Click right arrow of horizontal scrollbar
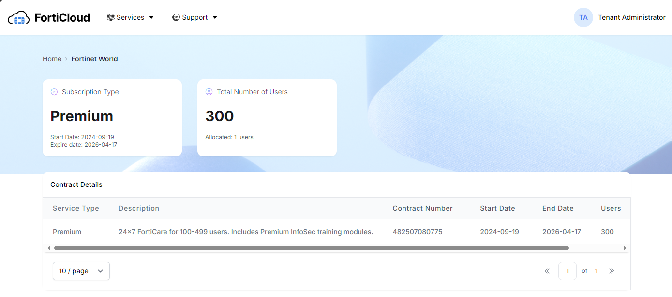 point(625,248)
